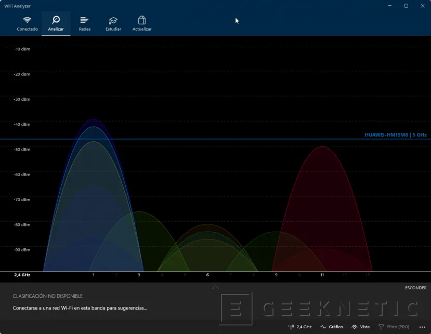
Task: Toggle the Gráfico chart type
Action: pyautogui.click(x=332, y=327)
